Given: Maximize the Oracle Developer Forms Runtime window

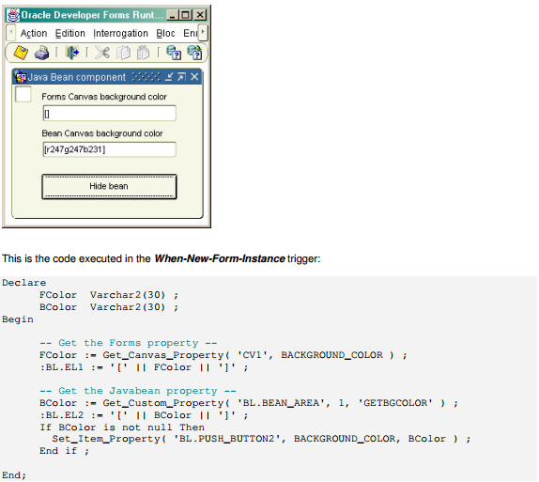Looking at the screenshot, I should 186,15.
